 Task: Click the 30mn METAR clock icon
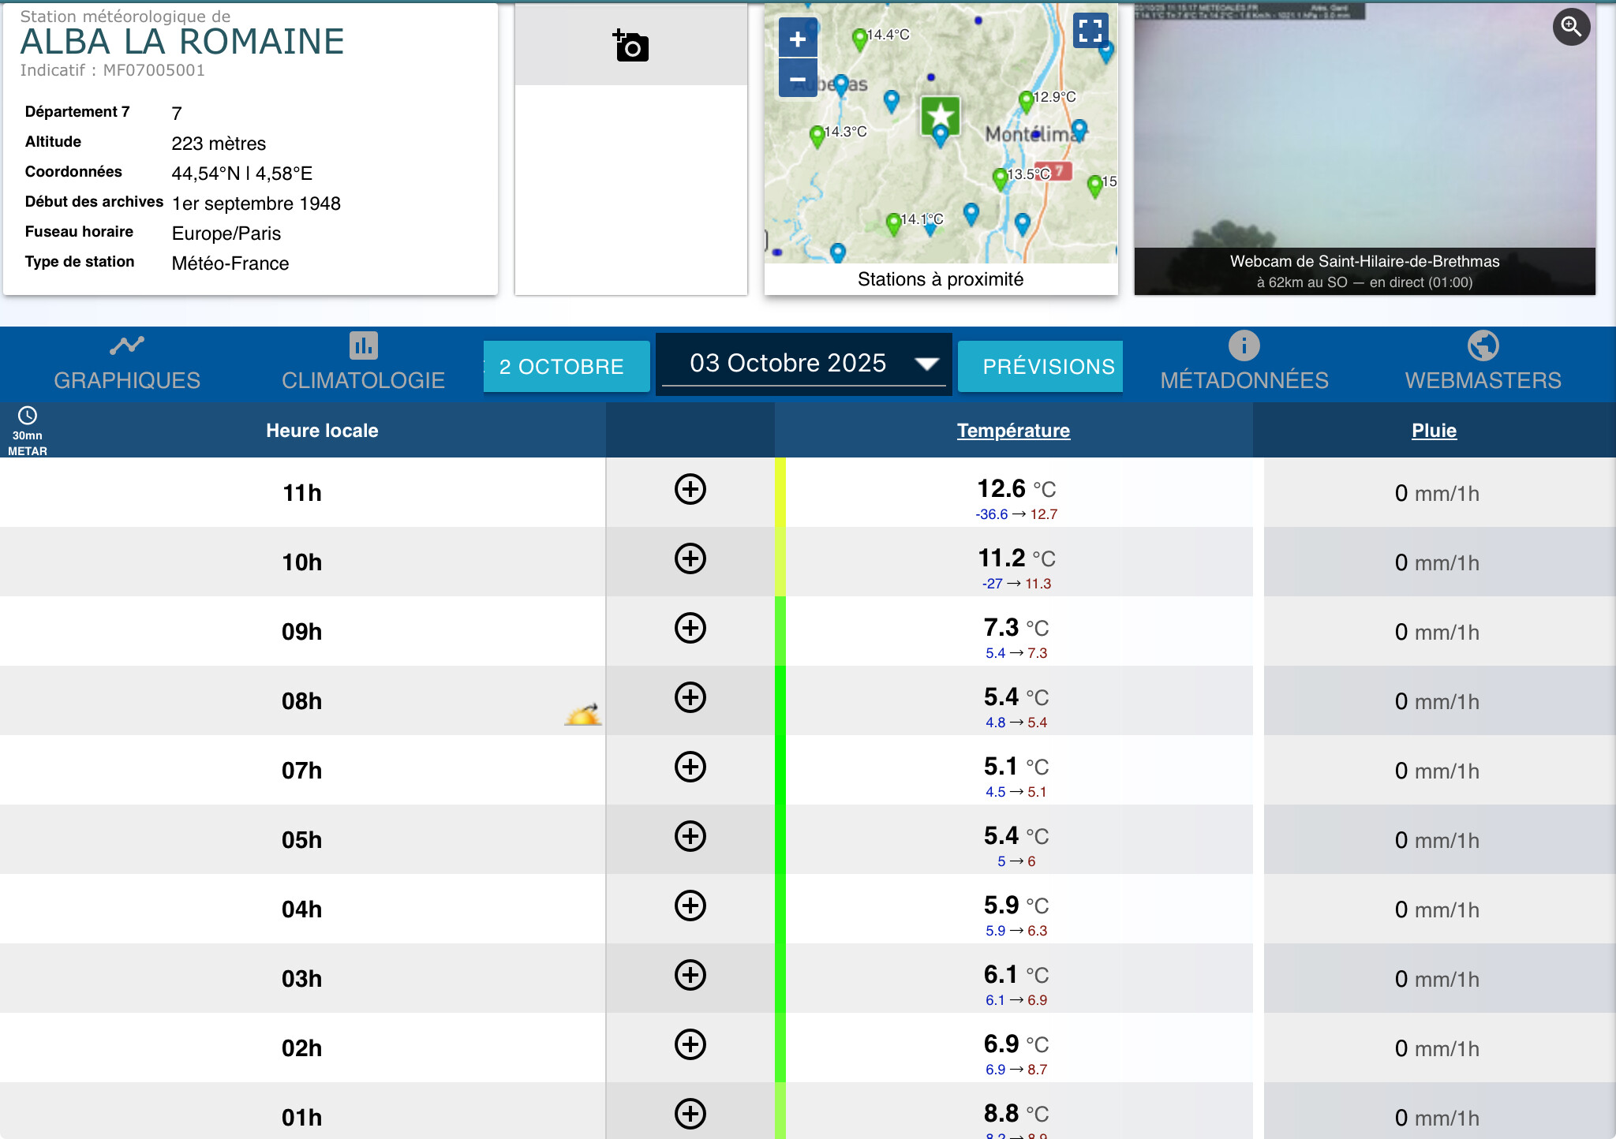tap(28, 416)
